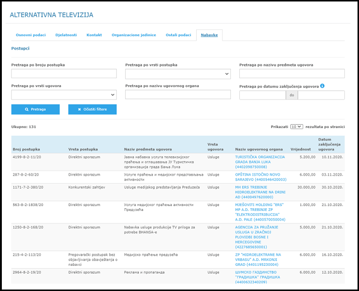Open the MH ERS Trebinje Hidroelektrane link
The image size is (359, 291).
tap(260, 192)
